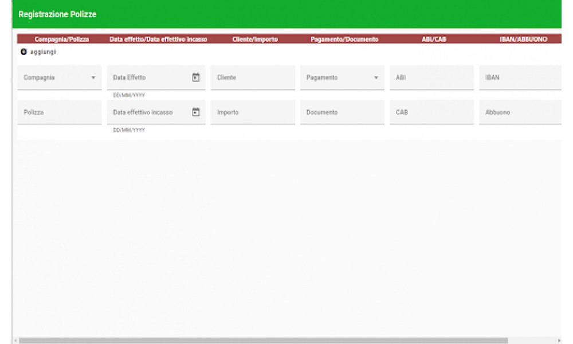This screenshot has width=573, height=344.
Task: Click into the Importo field
Action: 253,112
